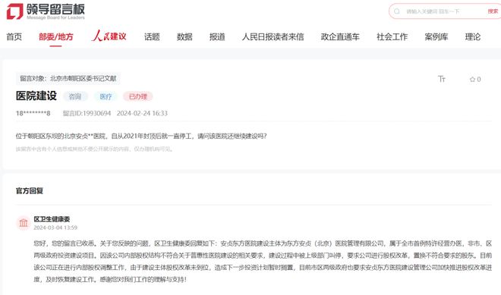Click the message body about 北京安贞医院
The image size is (501, 295).
click(x=141, y=137)
